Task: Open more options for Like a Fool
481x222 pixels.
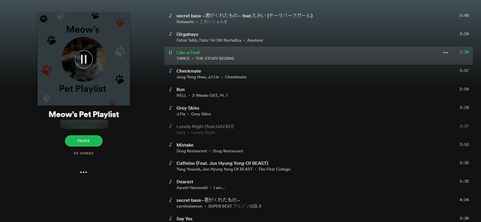Action: pos(446,53)
